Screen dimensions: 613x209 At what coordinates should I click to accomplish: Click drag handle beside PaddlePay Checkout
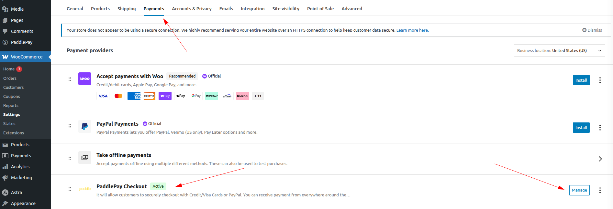70,189
